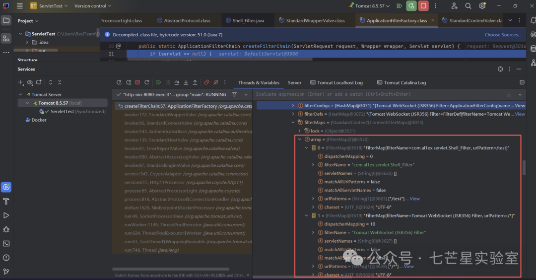Click View link on filterDefs row
The image size is (536, 280).
[520, 114]
